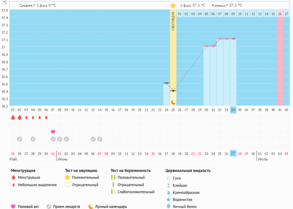
Task: Click the Сухо cervical fluid icon
Action: tap(168, 178)
